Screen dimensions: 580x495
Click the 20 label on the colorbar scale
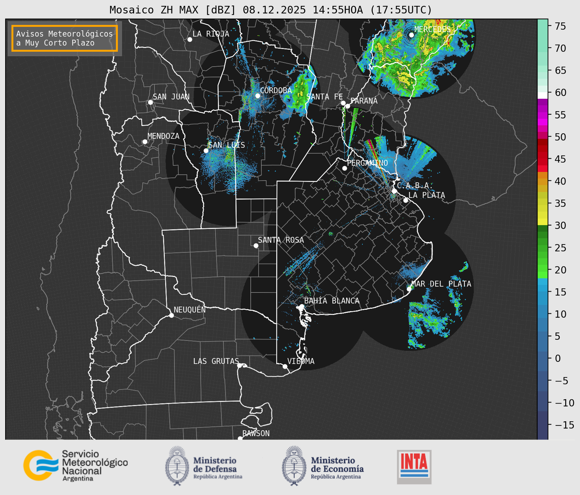560,270
